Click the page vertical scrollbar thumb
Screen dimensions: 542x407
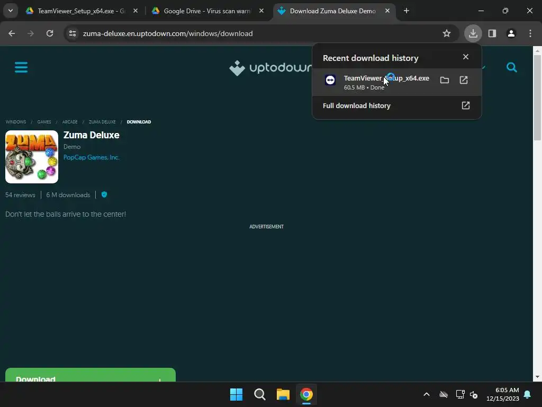537,98
